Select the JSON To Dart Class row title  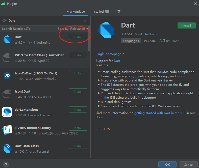click(x=40, y=55)
